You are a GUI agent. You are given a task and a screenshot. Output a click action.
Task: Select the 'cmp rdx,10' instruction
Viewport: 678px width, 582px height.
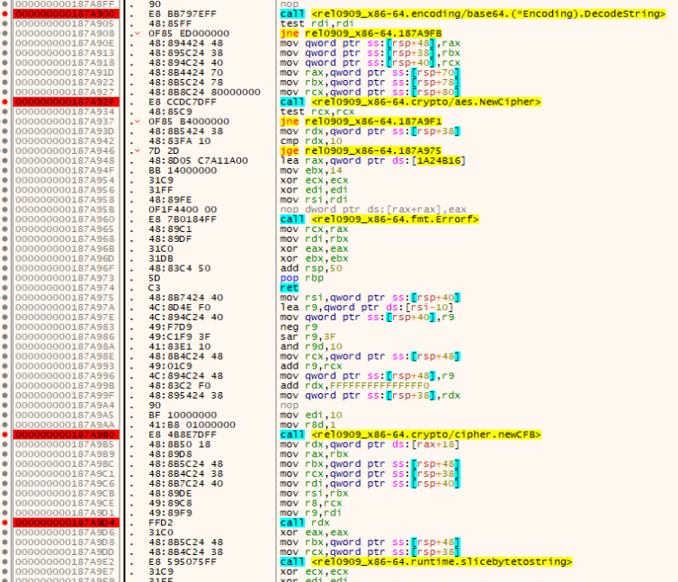tap(311, 141)
